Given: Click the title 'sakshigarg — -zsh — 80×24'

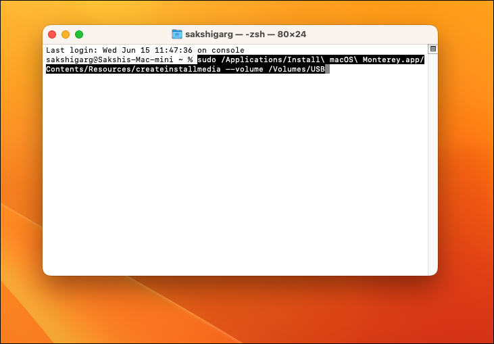Looking at the screenshot, I should pyautogui.click(x=245, y=34).
